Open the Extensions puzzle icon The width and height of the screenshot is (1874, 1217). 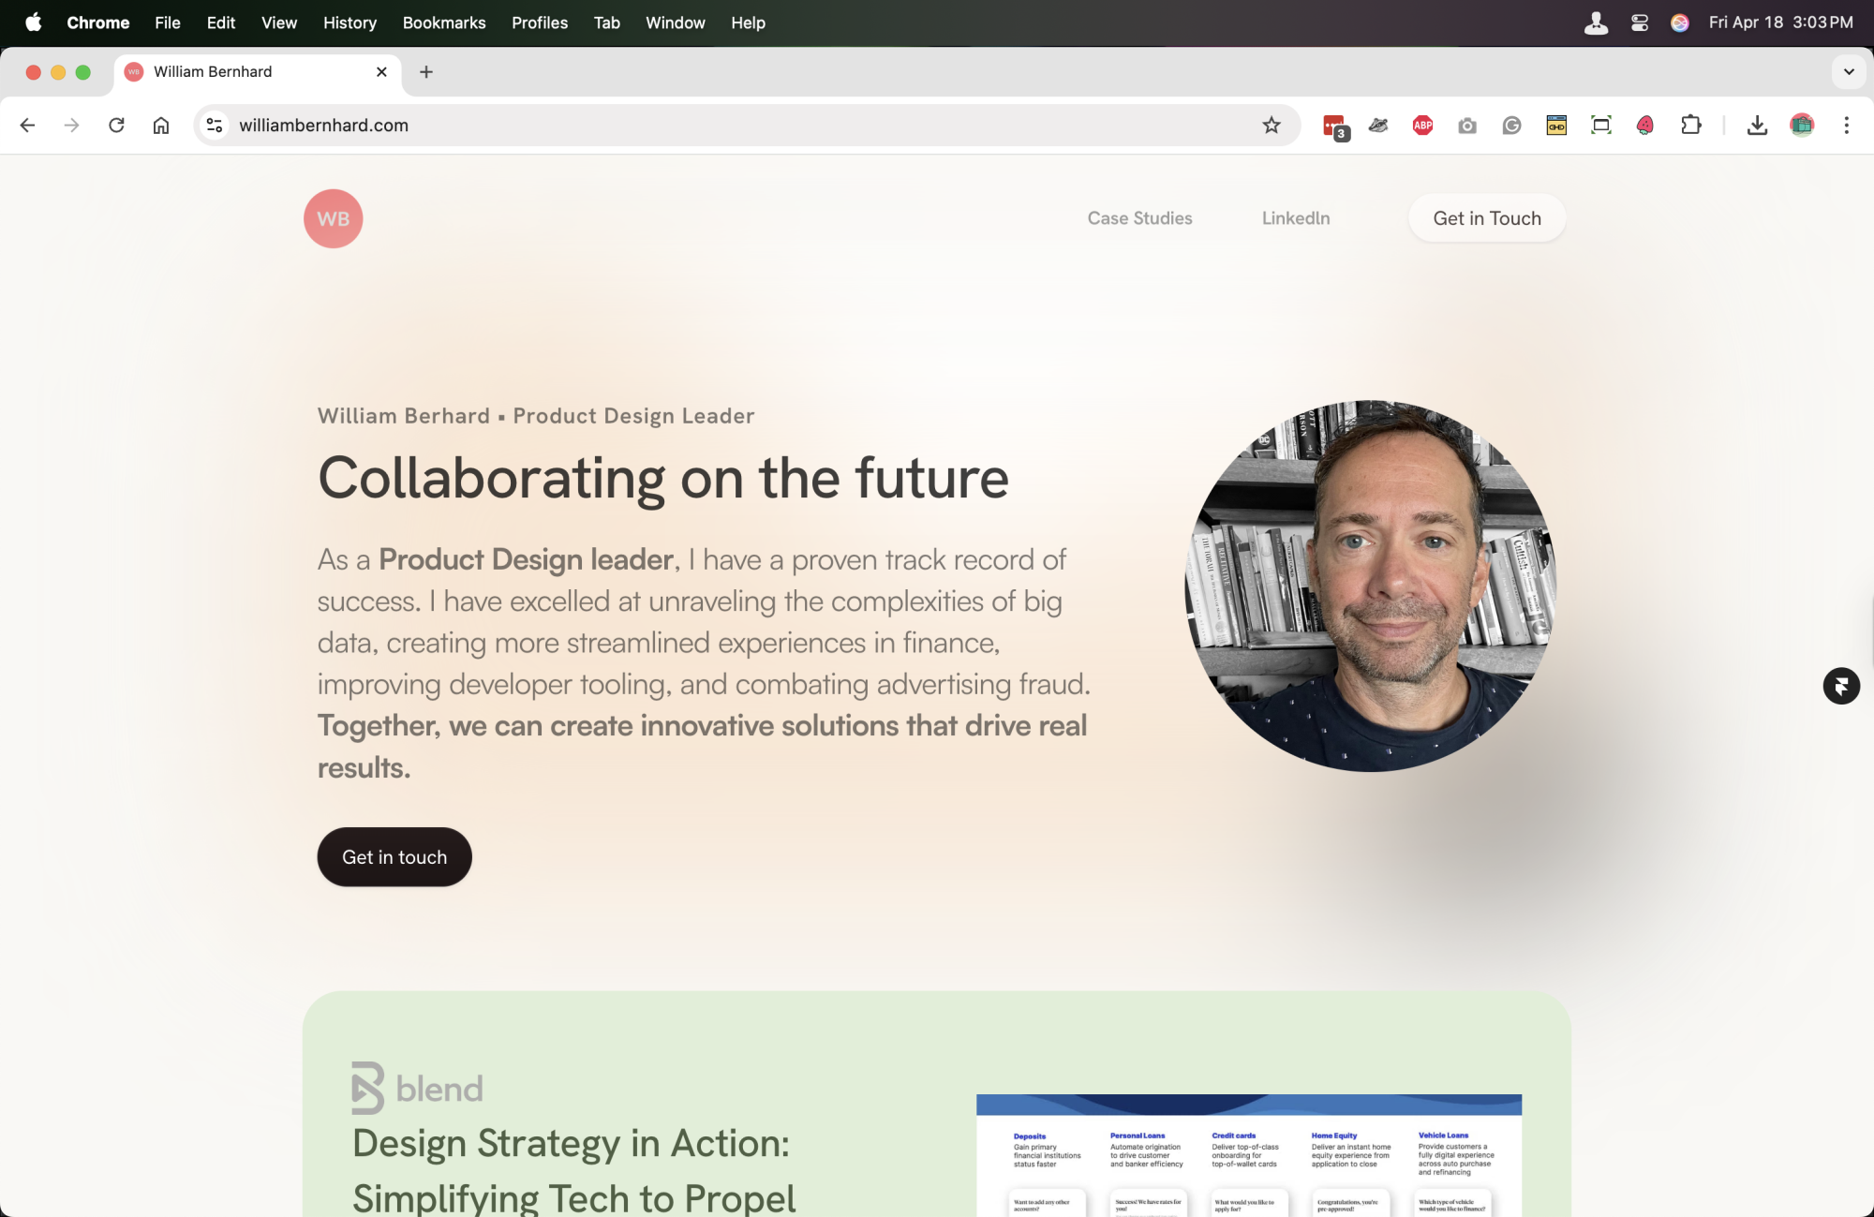[x=1690, y=125]
